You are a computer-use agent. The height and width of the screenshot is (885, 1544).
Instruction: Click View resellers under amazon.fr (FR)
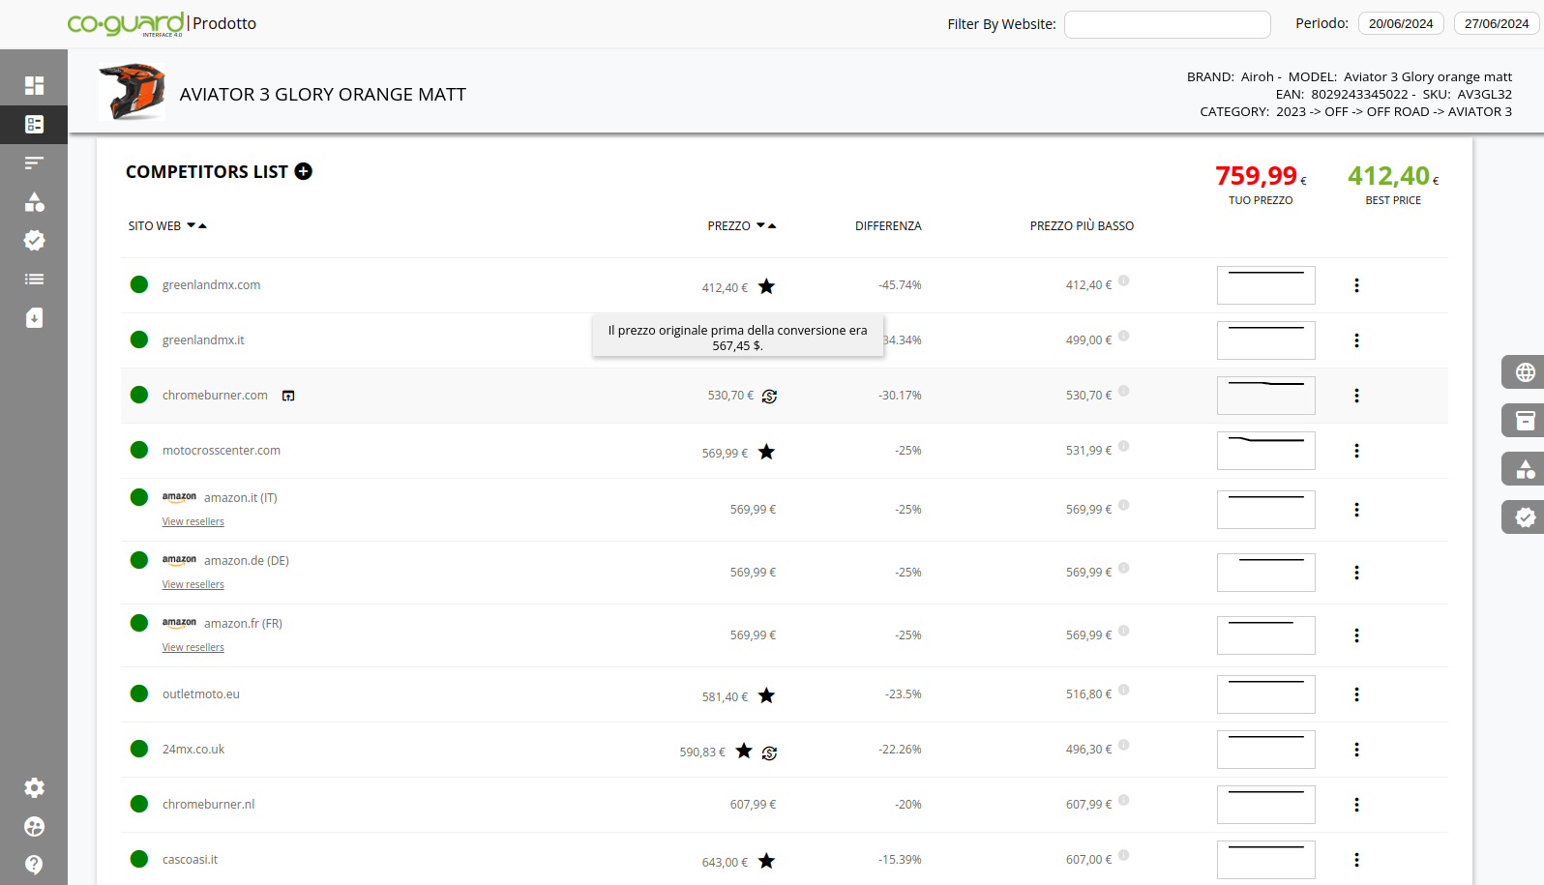pos(193,647)
